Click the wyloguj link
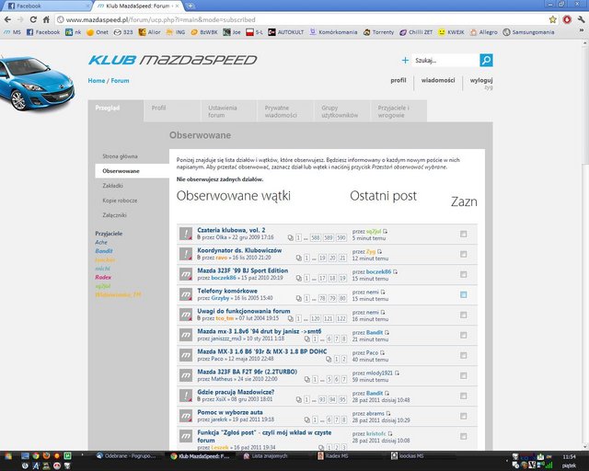This screenshot has width=589, height=471. pyautogui.click(x=481, y=80)
